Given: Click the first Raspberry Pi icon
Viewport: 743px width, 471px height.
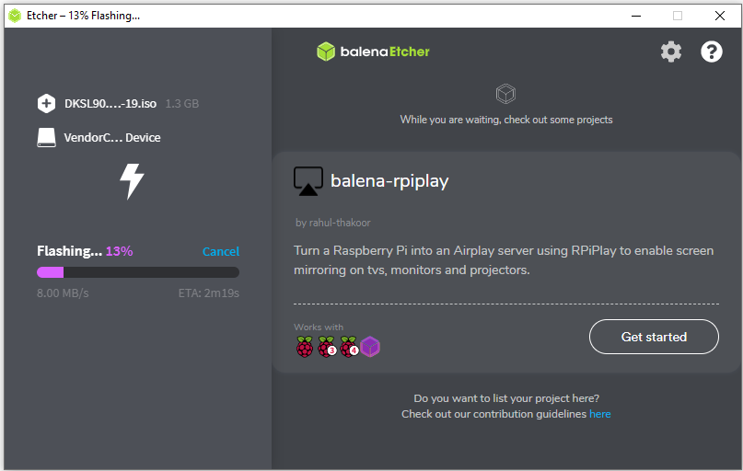Looking at the screenshot, I should coord(305,347).
